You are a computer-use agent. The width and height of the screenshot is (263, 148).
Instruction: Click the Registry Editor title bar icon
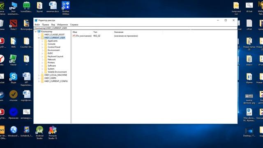click(36, 20)
